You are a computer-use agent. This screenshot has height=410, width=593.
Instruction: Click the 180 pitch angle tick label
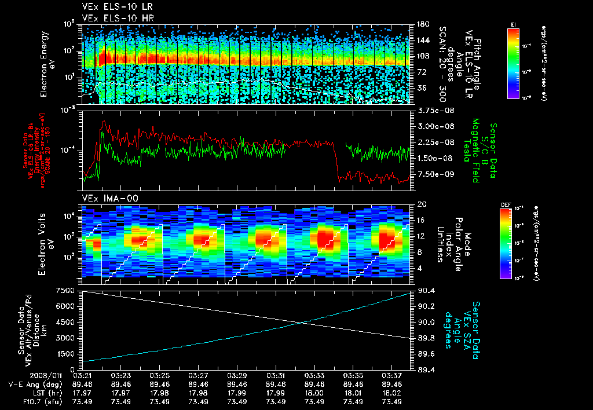coord(423,24)
